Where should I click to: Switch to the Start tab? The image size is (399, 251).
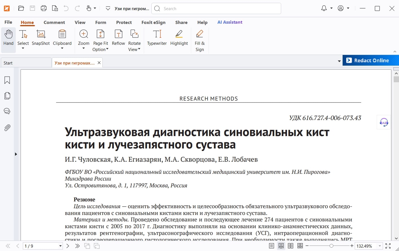click(26, 63)
